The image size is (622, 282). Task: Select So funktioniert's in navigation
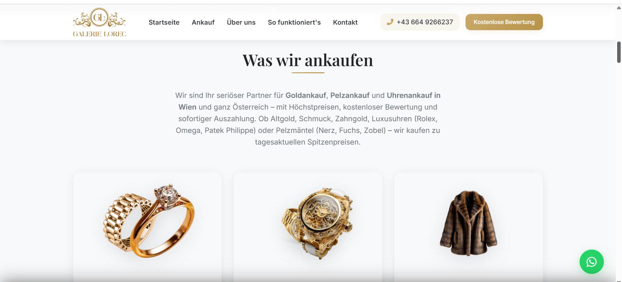tap(294, 22)
